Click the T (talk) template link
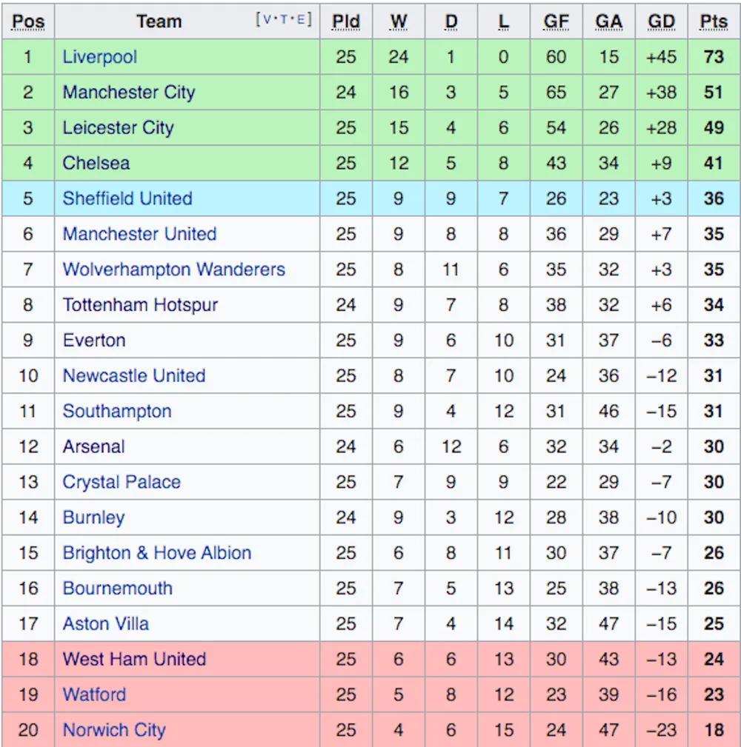The height and width of the screenshot is (747, 741). 285,19
